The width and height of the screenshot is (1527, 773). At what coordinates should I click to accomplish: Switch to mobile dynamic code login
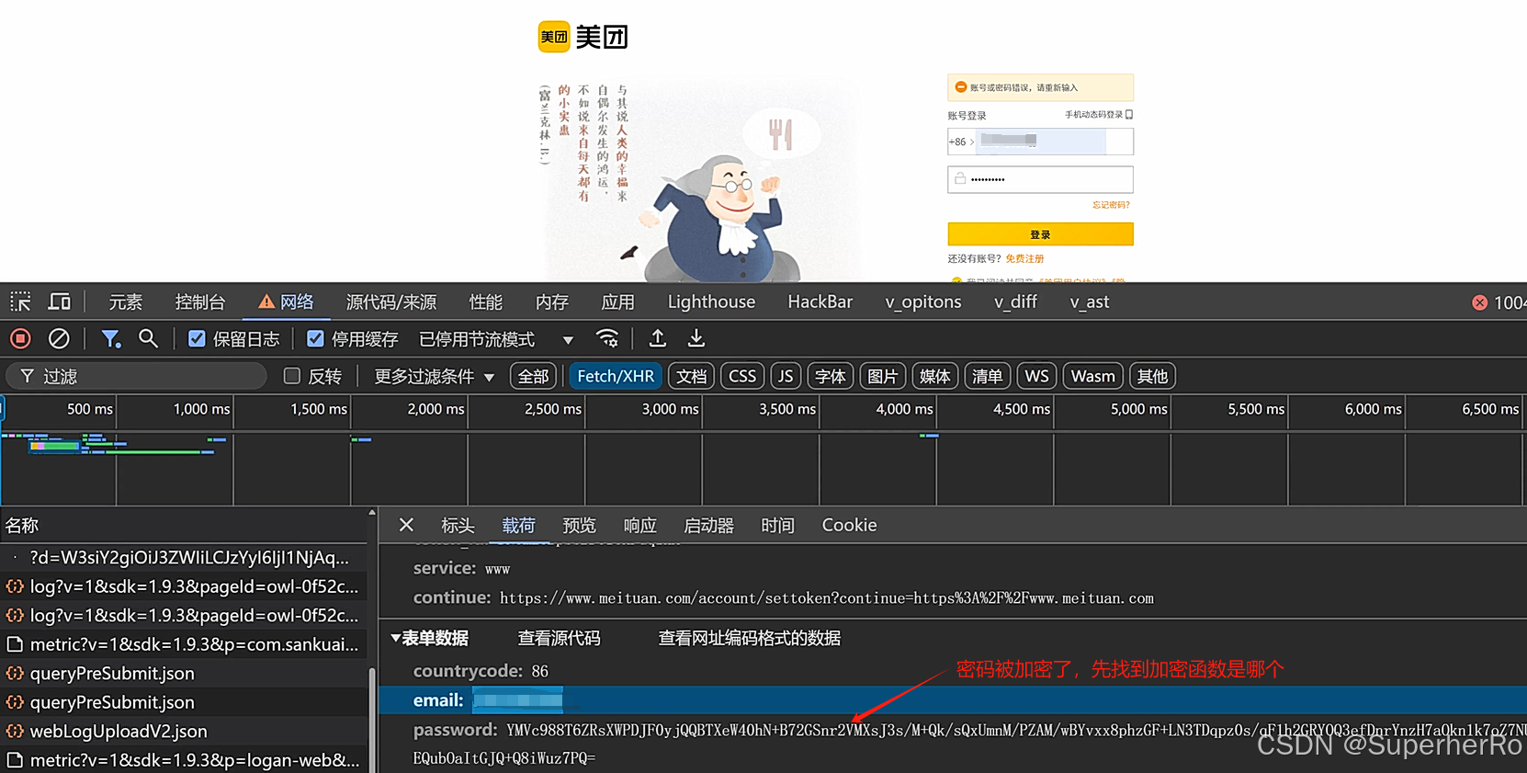tap(1098, 115)
